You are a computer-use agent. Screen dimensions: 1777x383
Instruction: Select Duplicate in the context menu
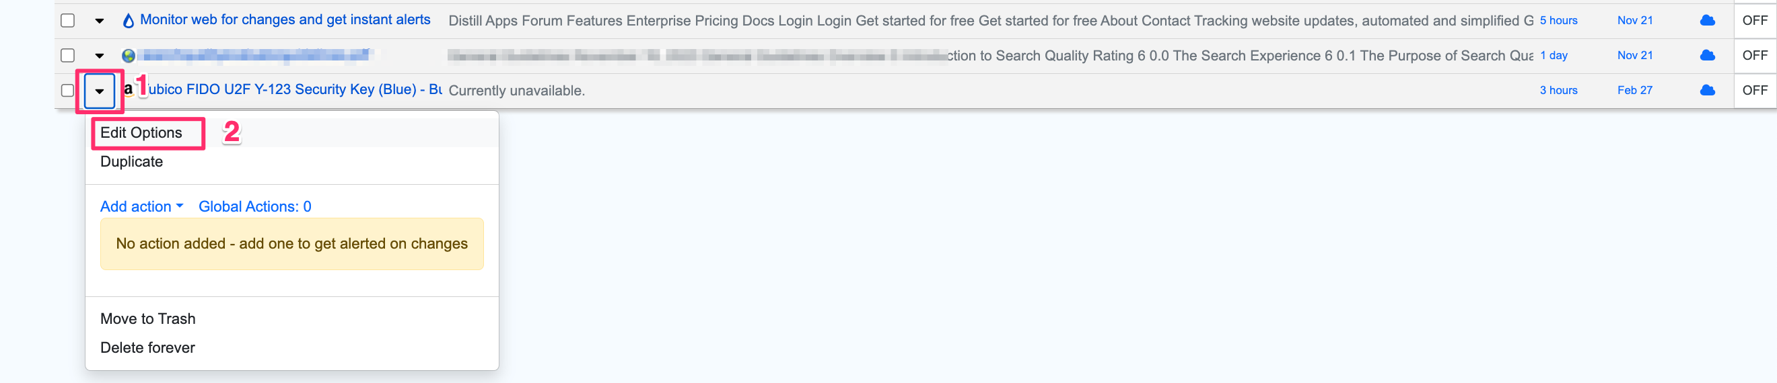[132, 162]
